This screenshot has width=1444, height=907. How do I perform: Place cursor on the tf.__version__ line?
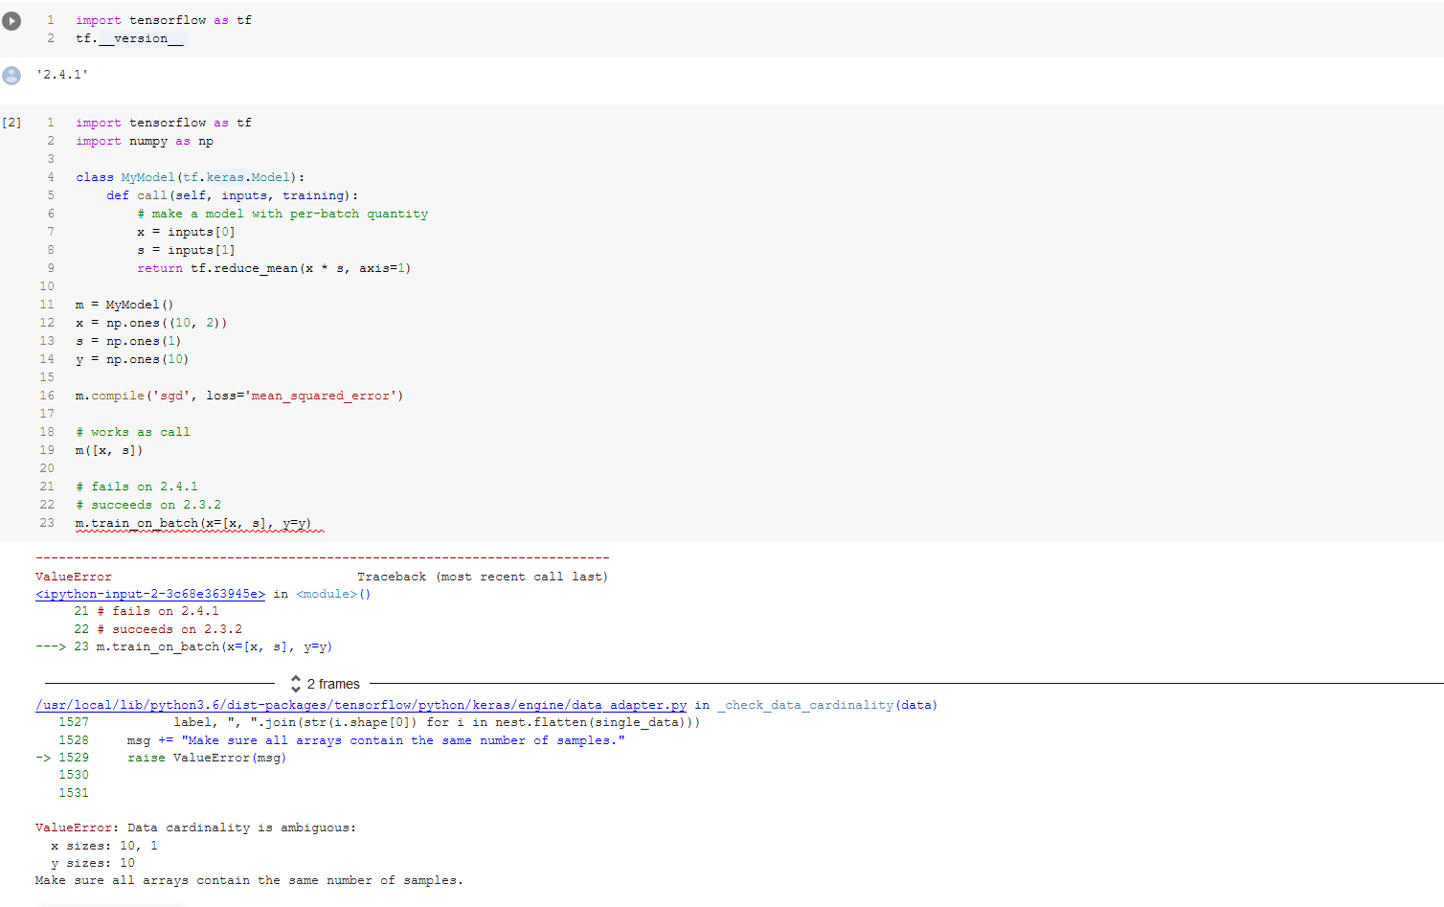pyautogui.click(x=131, y=38)
